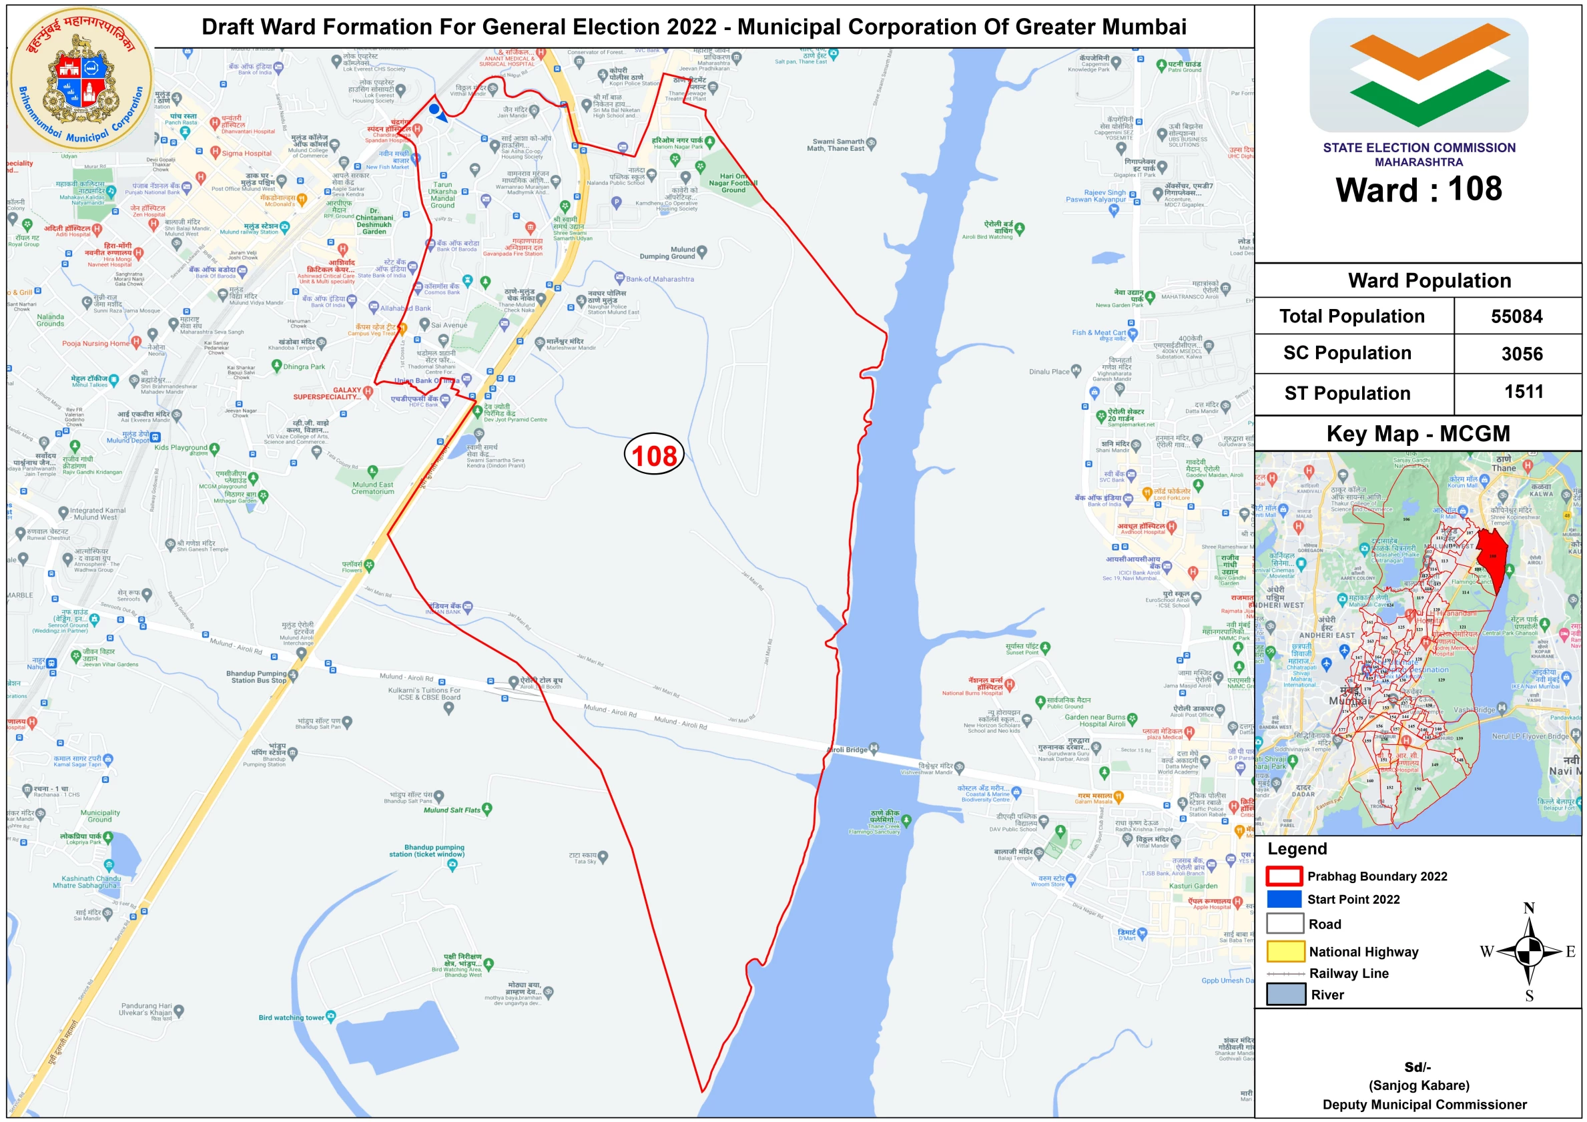
Task: Click the Airoli Bridge map marker
Action: (874, 748)
